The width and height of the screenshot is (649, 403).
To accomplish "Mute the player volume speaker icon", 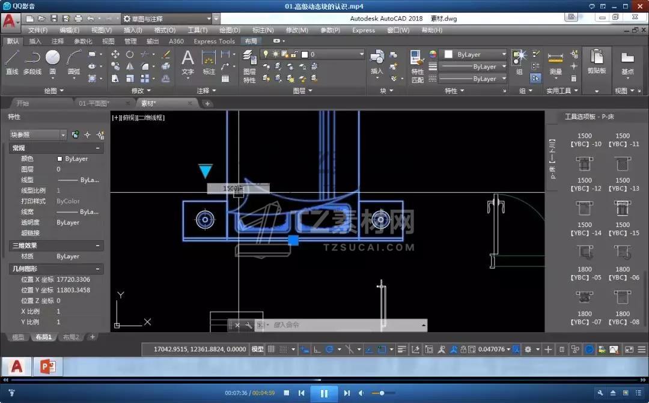I will [362, 393].
